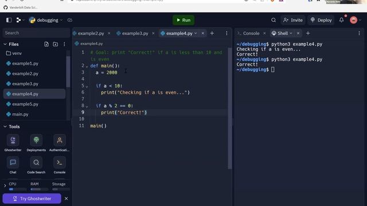
Task: Open the Ghostwriter tool
Action: tap(13, 143)
